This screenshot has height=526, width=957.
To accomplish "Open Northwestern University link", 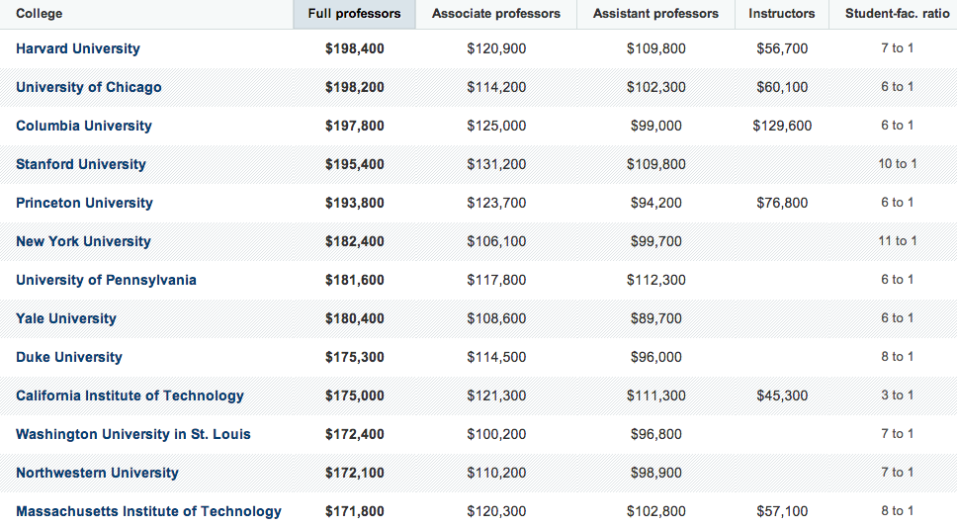I will (97, 473).
